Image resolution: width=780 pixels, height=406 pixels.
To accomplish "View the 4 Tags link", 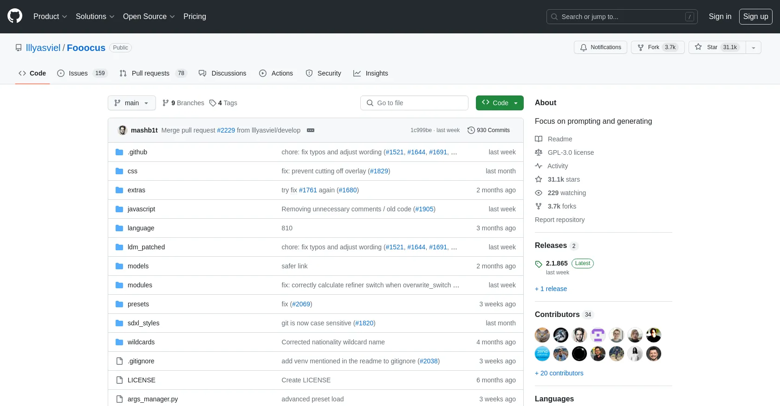I will coord(223,103).
